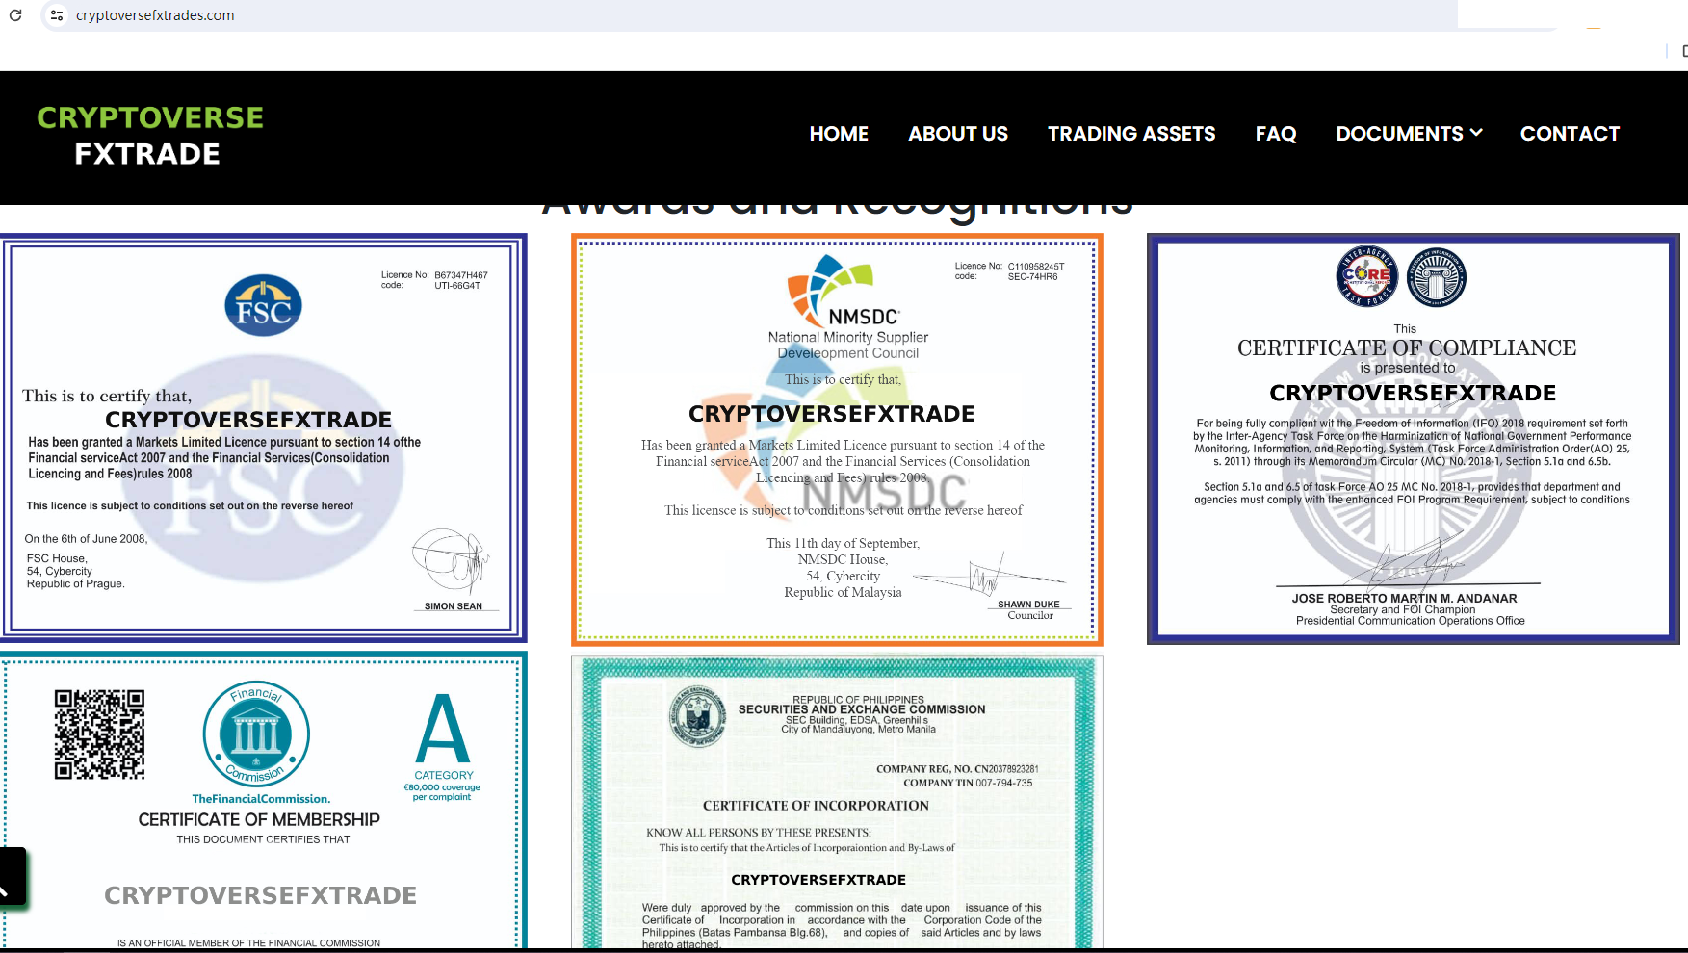Image resolution: width=1688 pixels, height=953 pixels.
Task: Open the CONTACT page
Action: tap(1570, 134)
